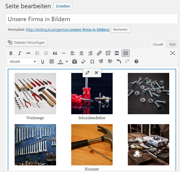Enter distraction-free fullscreen mode
This screenshot has height=172, width=180.
(173, 53)
